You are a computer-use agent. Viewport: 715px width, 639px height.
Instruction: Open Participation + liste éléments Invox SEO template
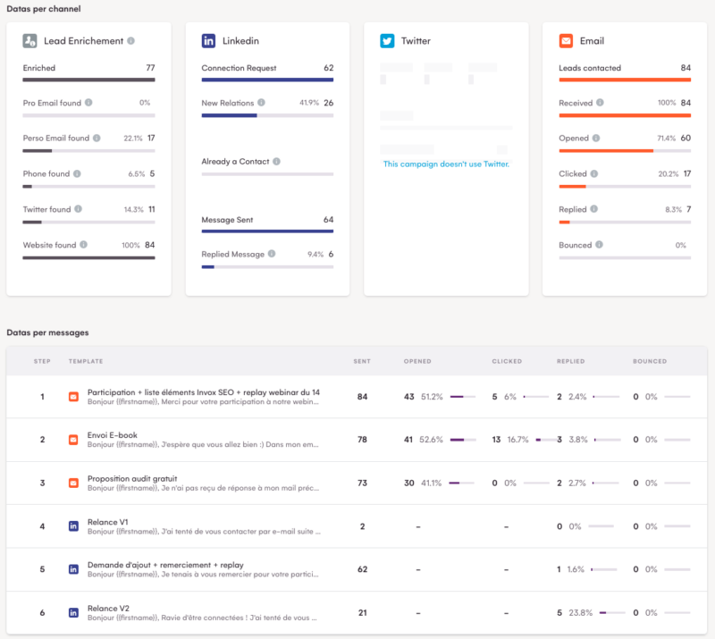click(204, 392)
